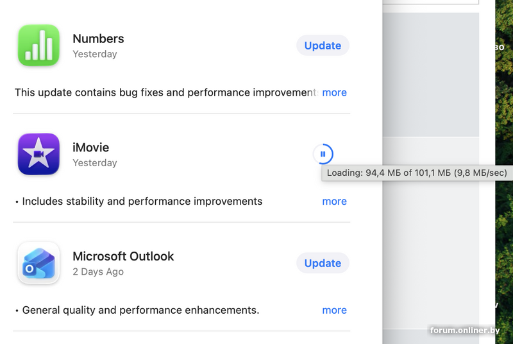Show more of iMovie update notes
Screen dimensions: 513x344
(x=334, y=202)
